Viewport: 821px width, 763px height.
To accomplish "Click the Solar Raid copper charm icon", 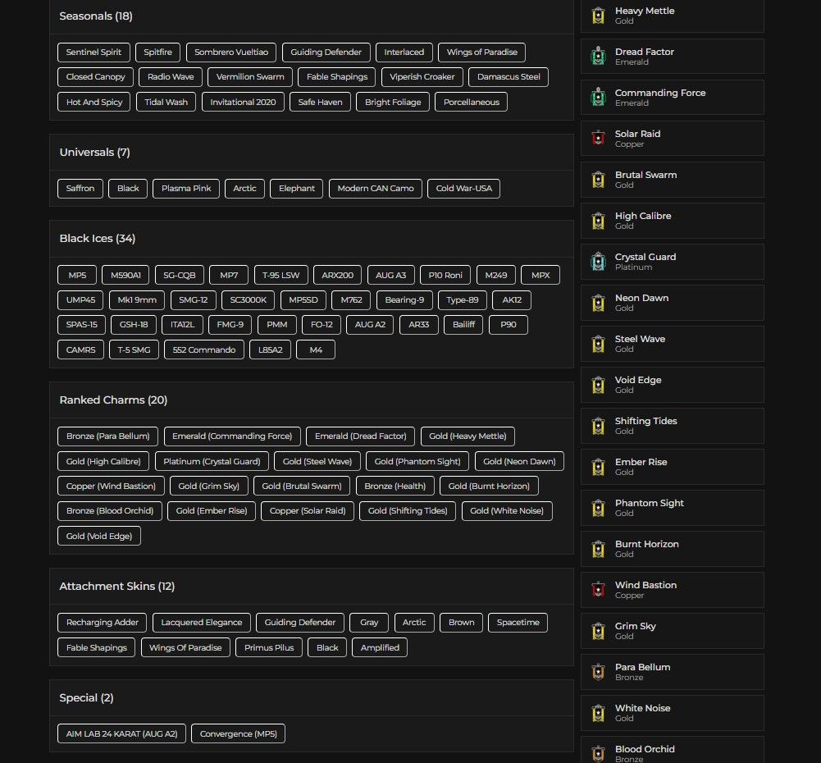I will [598, 139].
